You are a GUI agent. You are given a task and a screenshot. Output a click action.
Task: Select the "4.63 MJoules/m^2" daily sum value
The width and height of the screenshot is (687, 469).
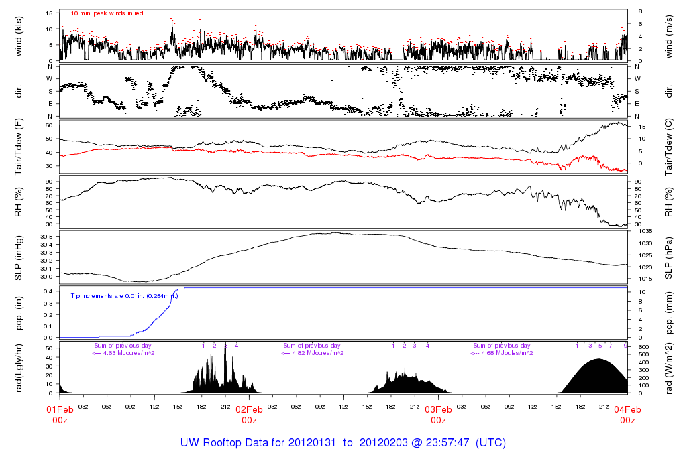pyautogui.click(x=129, y=353)
